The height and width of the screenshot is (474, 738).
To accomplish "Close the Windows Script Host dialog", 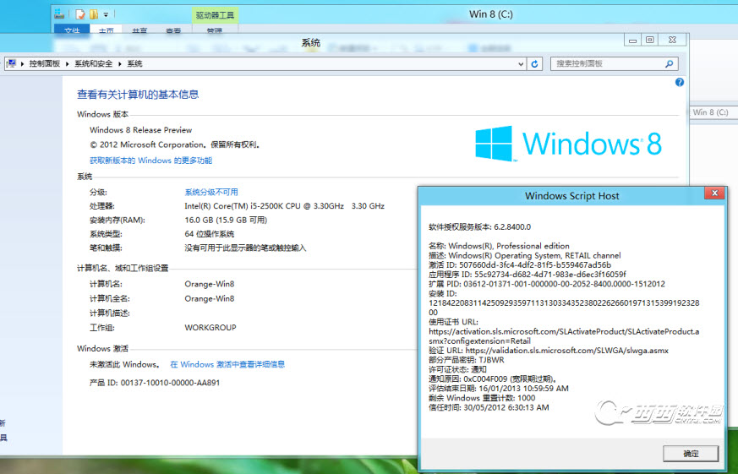I will click(x=714, y=193).
